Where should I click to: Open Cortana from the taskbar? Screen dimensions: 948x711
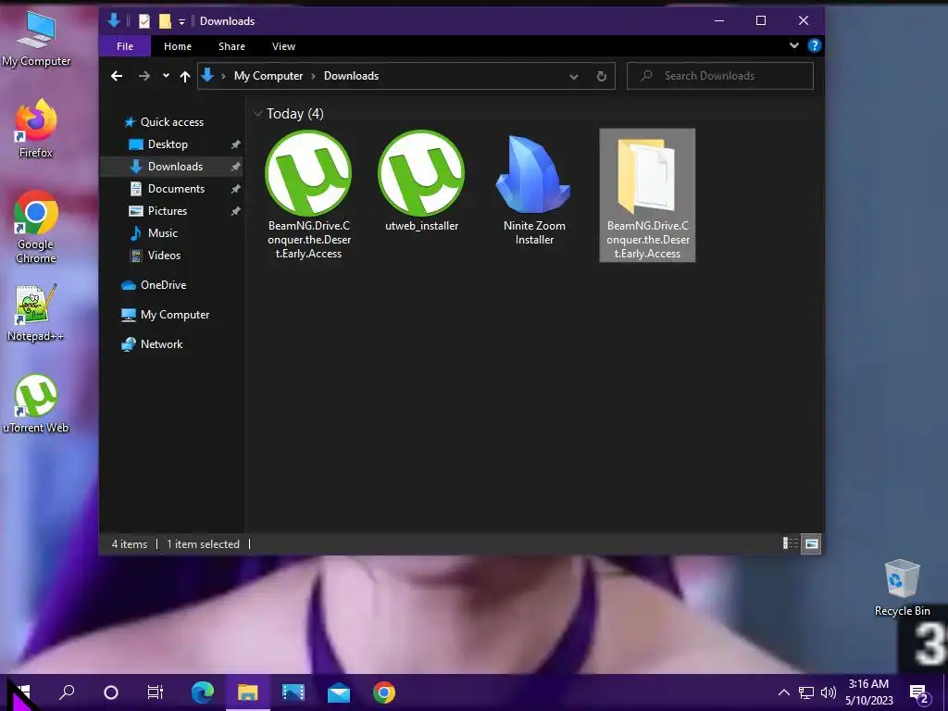pyautogui.click(x=111, y=692)
